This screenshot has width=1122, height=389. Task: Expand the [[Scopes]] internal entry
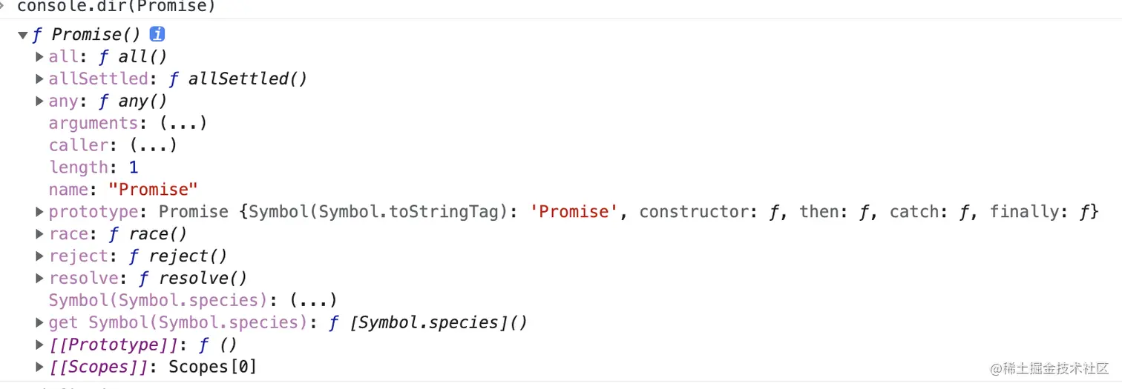(39, 367)
